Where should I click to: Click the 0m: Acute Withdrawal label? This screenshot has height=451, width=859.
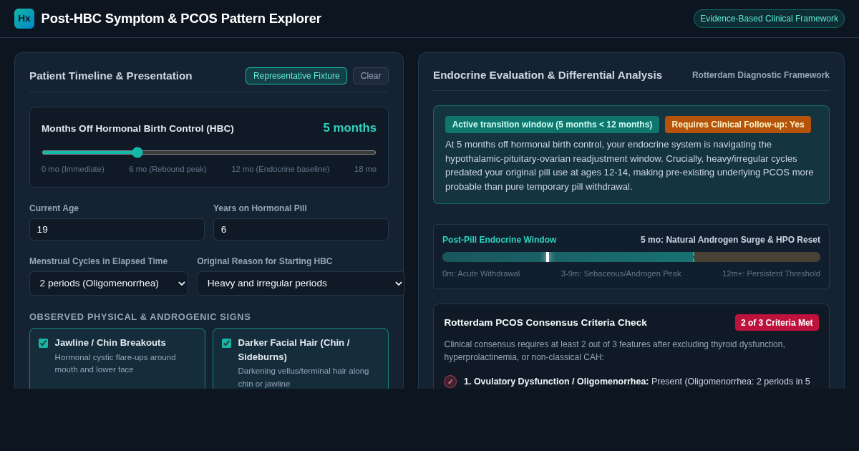point(481,273)
